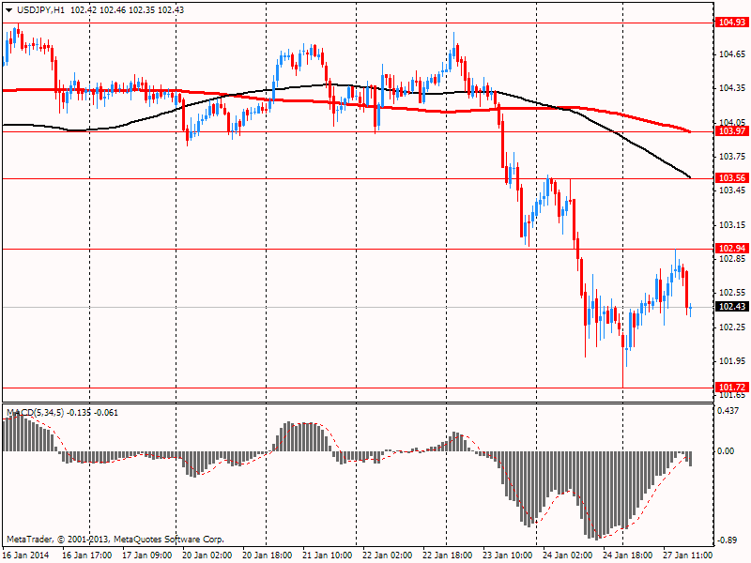The height and width of the screenshot is (563, 751).
Task: Click the 102.55 price scale value
Action: [x=732, y=293]
